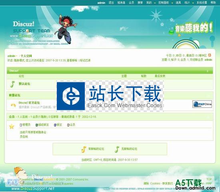Open 道具 in top menu

pyautogui.click(x=178, y=2)
